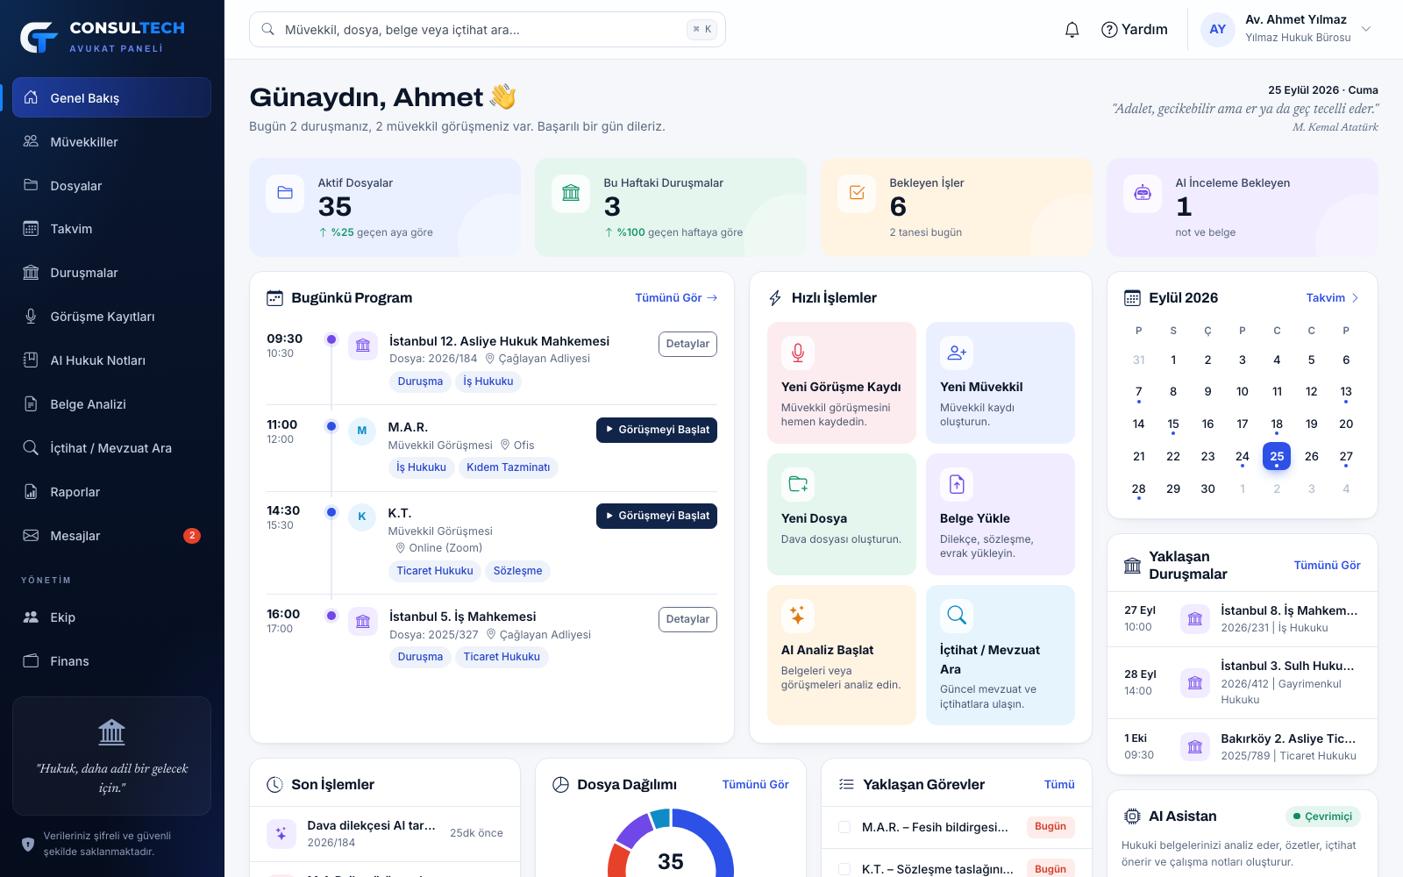1403x877 pixels.
Task: Click the İçtihat / Mevzuat Ara magnifier icon
Action: pyautogui.click(x=957, y=616)
